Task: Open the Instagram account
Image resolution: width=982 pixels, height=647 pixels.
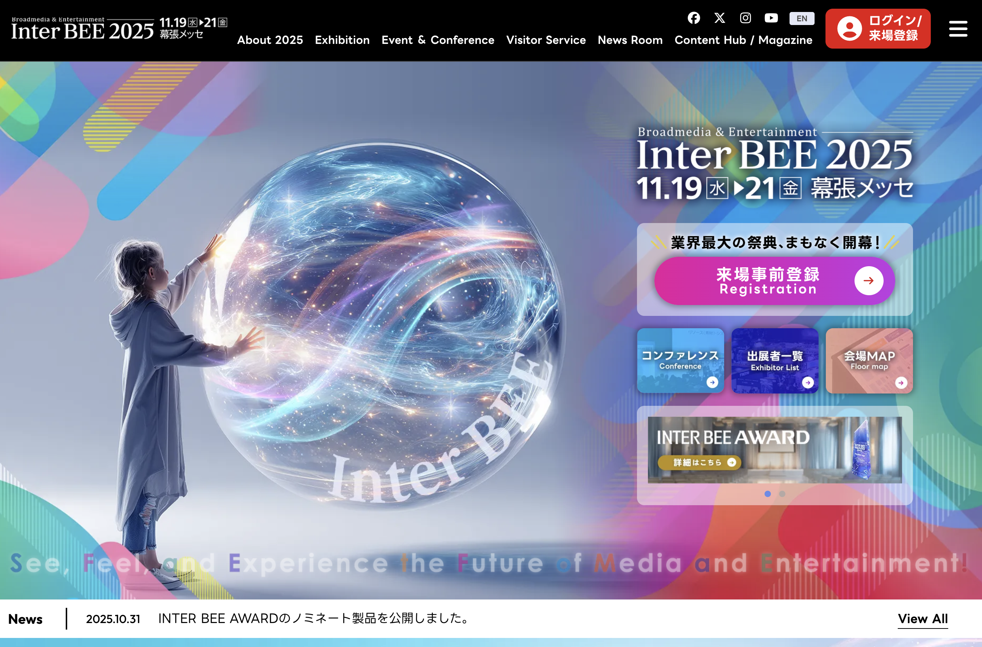Action: click(745, 18)
